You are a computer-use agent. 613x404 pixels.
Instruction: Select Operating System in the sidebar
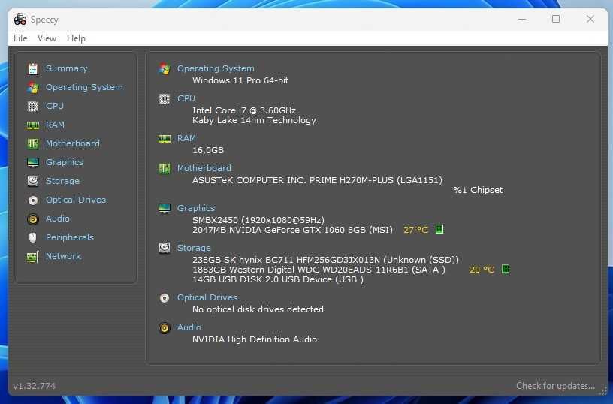click(84, 88)
